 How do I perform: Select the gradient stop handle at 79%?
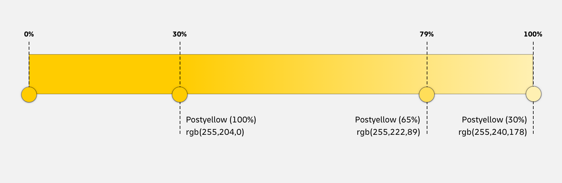(427, 95)
